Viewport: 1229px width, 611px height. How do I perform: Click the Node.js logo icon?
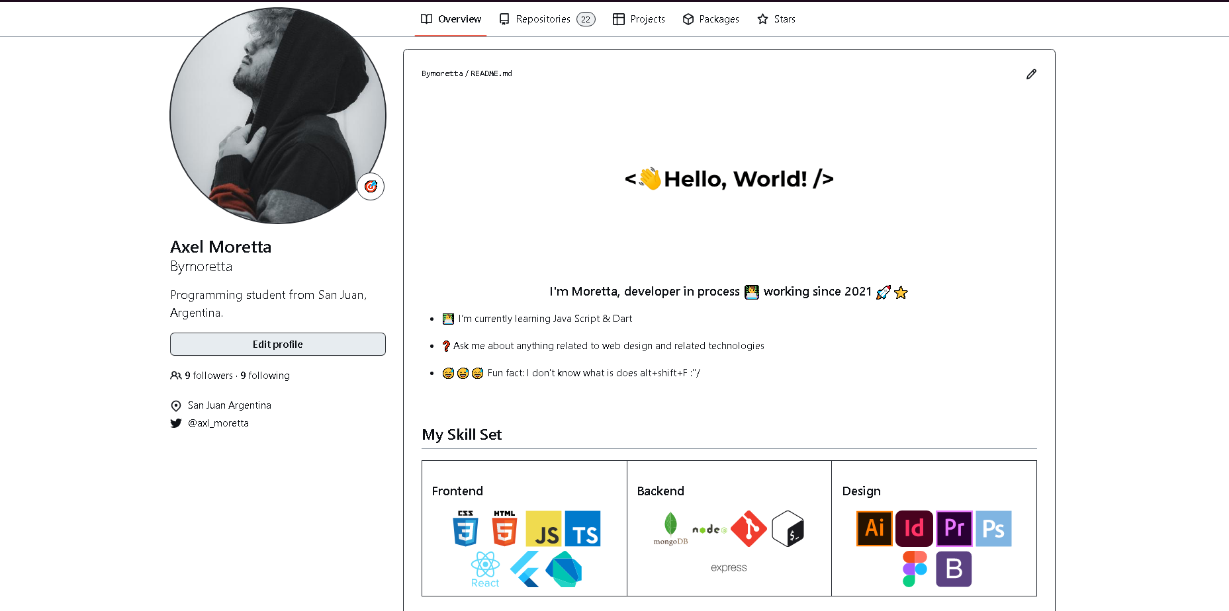(709, 529)
